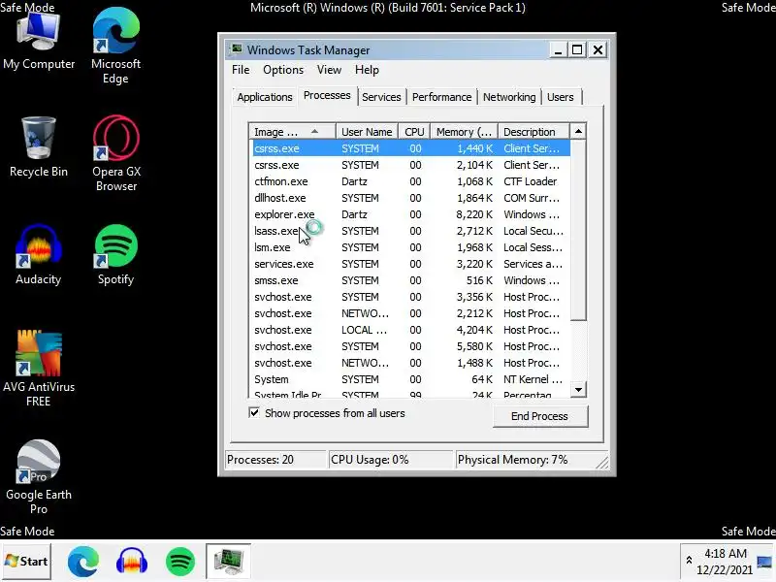The image size is (776, 582).
Task: Click the network icon in system tray
Action: (764, 563)
